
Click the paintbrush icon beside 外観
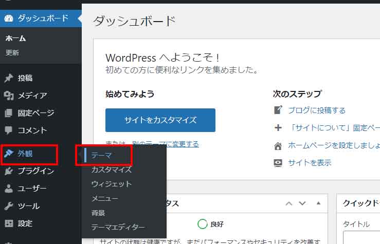pyautogui.click(x=9, y=154)
